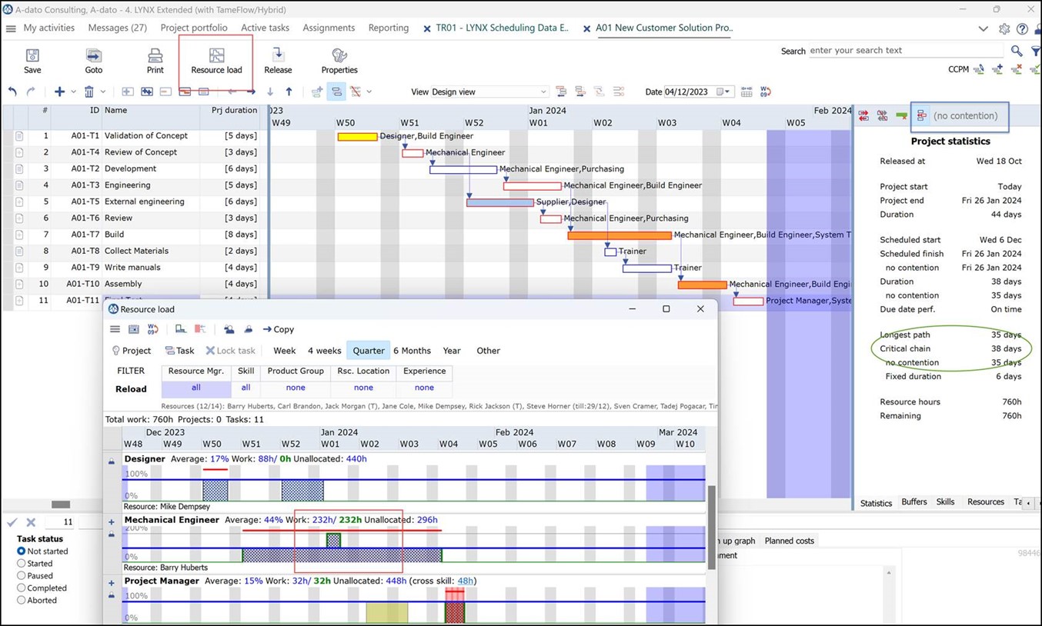Open project Properties
The image size is (1042, 626).
pos(339,61)
